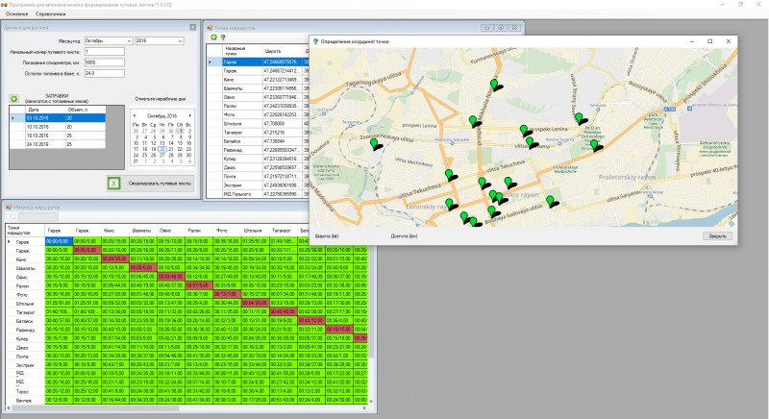Screen dimensions: 769x419
Task: Click the Штольня column header in matrix
Action: (x=256, y=231)
